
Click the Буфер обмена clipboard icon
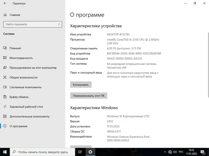pos(5,97)
